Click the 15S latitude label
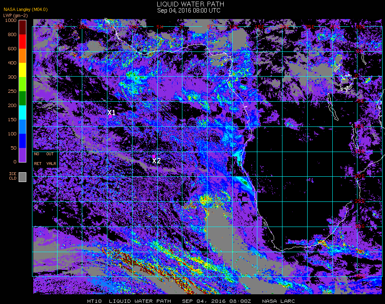This screenshot has height=304, width=385. (x=360, y=151)
